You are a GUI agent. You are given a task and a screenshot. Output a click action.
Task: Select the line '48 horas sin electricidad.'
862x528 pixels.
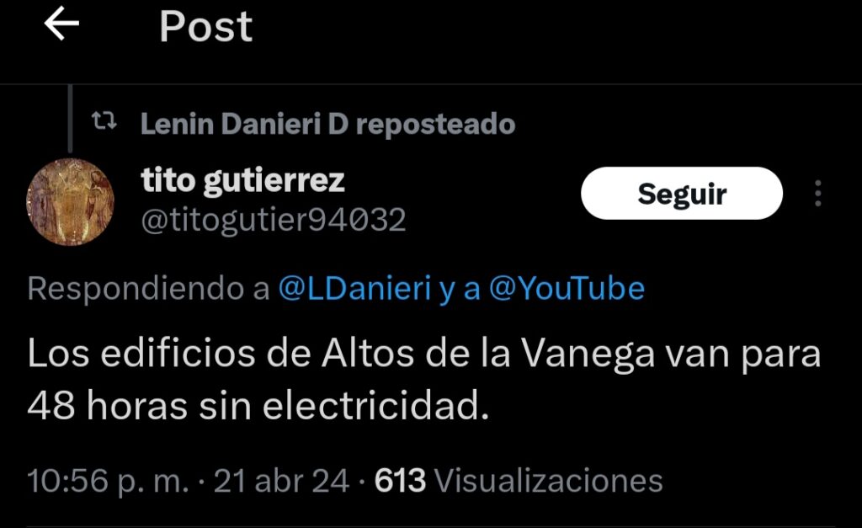(x=258, y=407)
